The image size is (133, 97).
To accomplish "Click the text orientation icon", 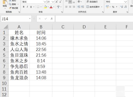I will pyautogui.click(x=79, y=2).
